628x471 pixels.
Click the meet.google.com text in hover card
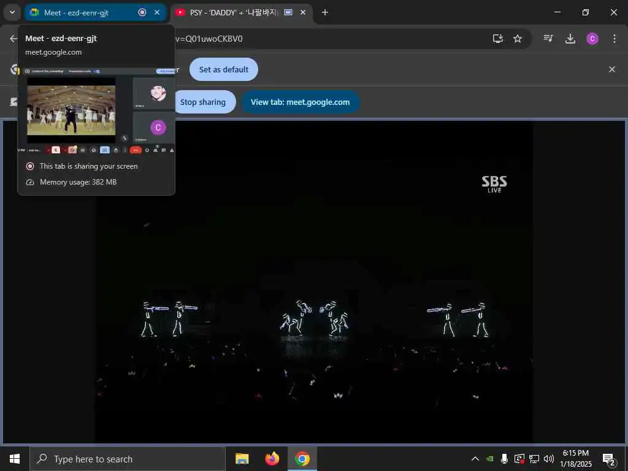[x=53, y=52]
